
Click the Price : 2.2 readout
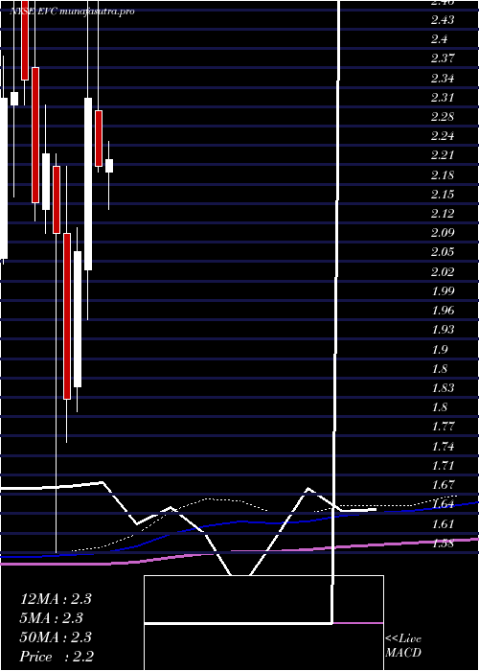pos(56,657)
